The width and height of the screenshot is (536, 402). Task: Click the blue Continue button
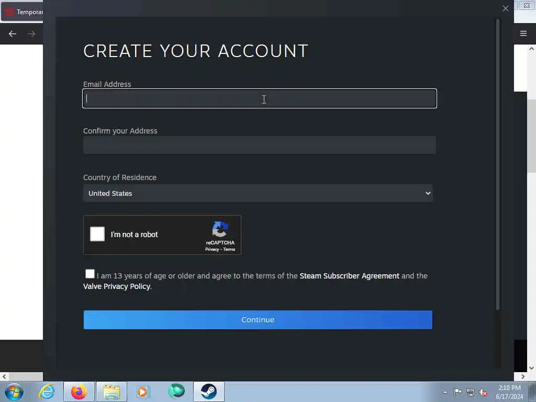[x=258, y=320]
